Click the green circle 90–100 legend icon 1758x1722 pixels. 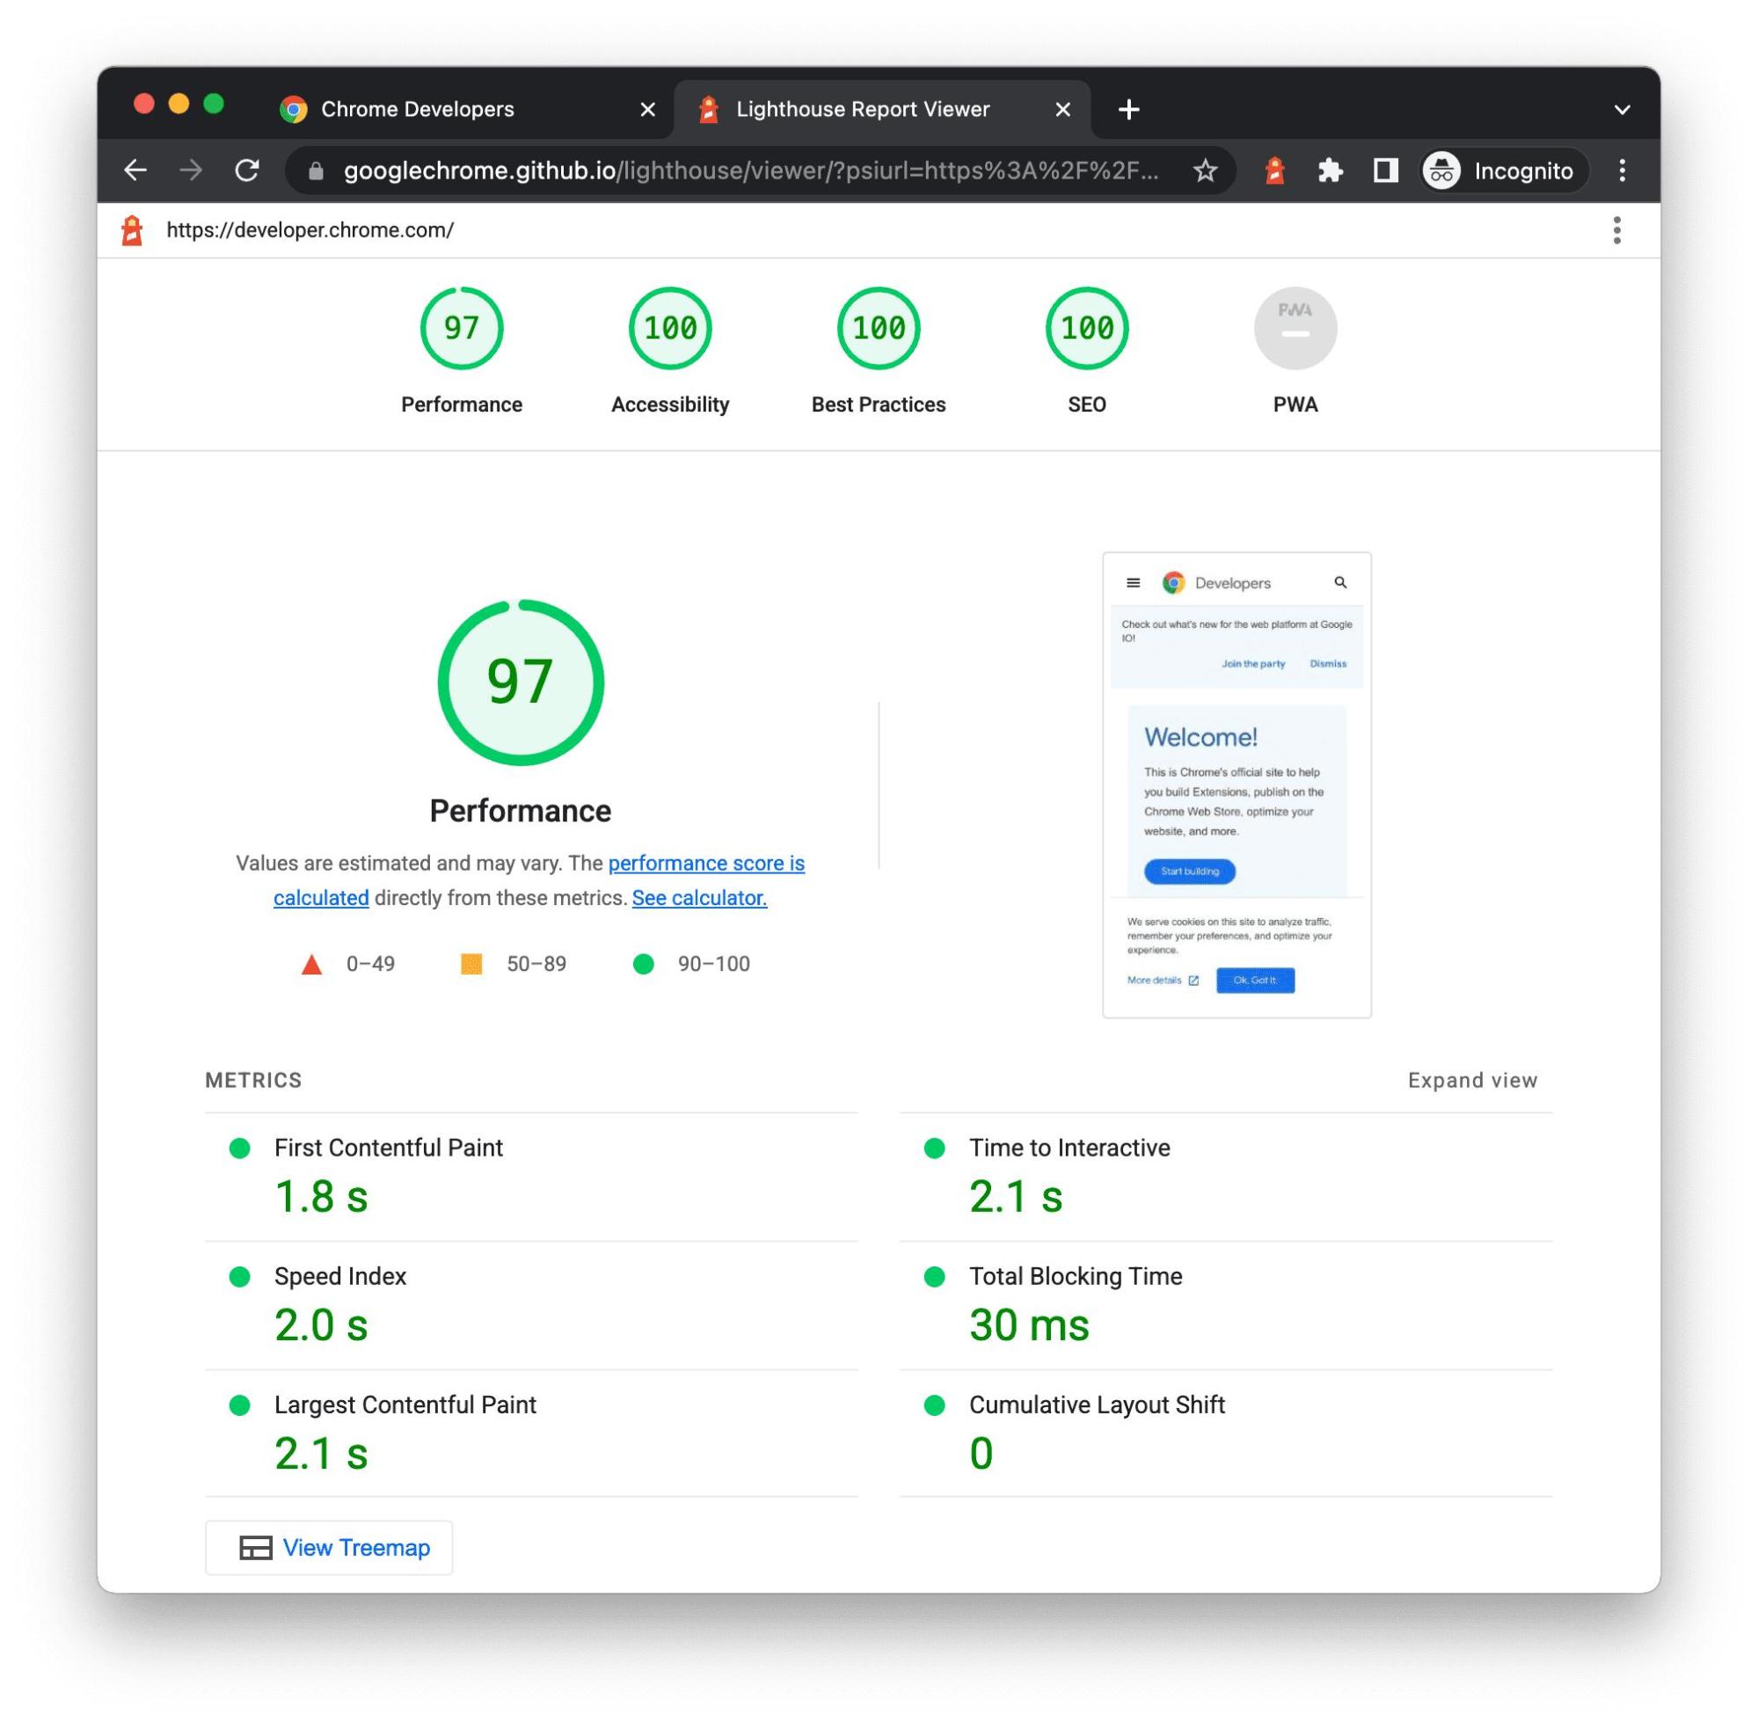pos(643,964)
